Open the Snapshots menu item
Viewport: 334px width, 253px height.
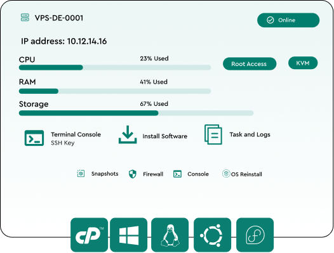coord(105,174)
